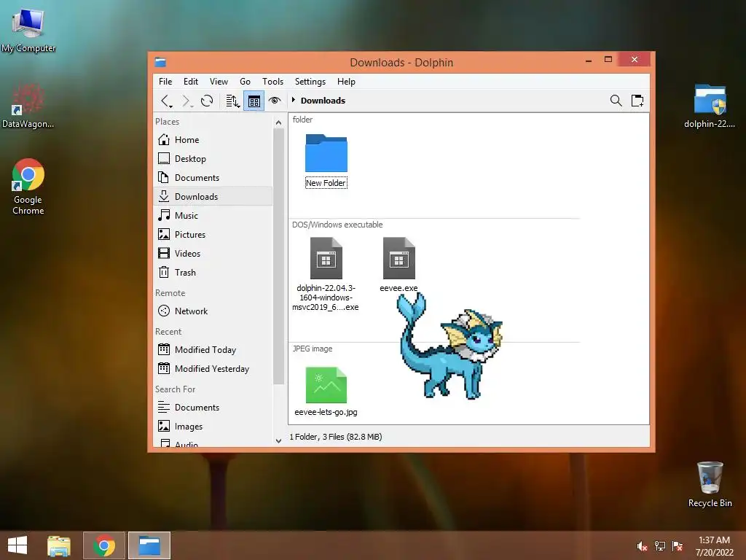Open Desktop in the Places panel
Screen dimensions: 746x560
tap(213, 158)
